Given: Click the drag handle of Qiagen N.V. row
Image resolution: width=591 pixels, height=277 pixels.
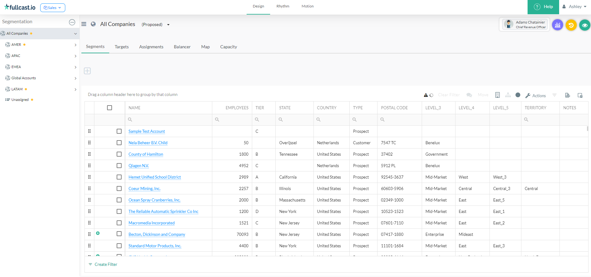Looking at the screenshot, I should pyautogui.click(x=89, y=166).
